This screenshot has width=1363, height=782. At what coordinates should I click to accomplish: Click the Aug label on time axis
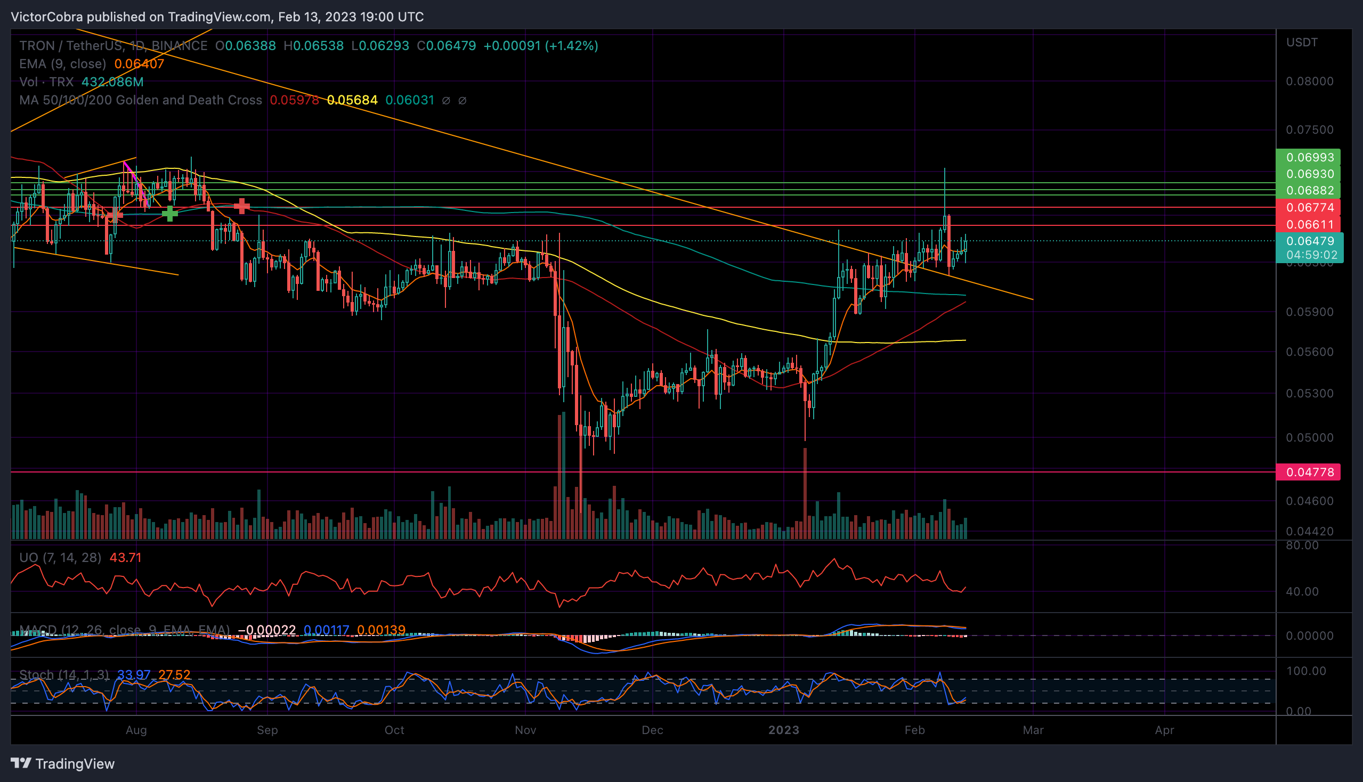pos(136,730)
